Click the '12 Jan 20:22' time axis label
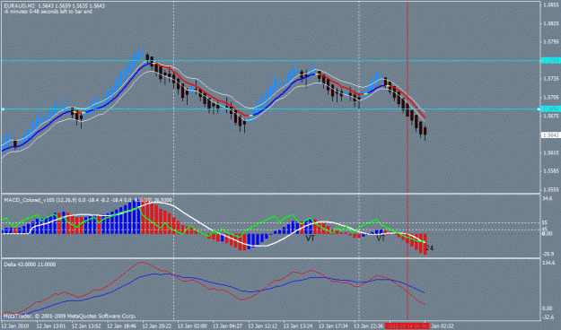The height and width of the screenshot is (330, 561). (x=157, y=326)
